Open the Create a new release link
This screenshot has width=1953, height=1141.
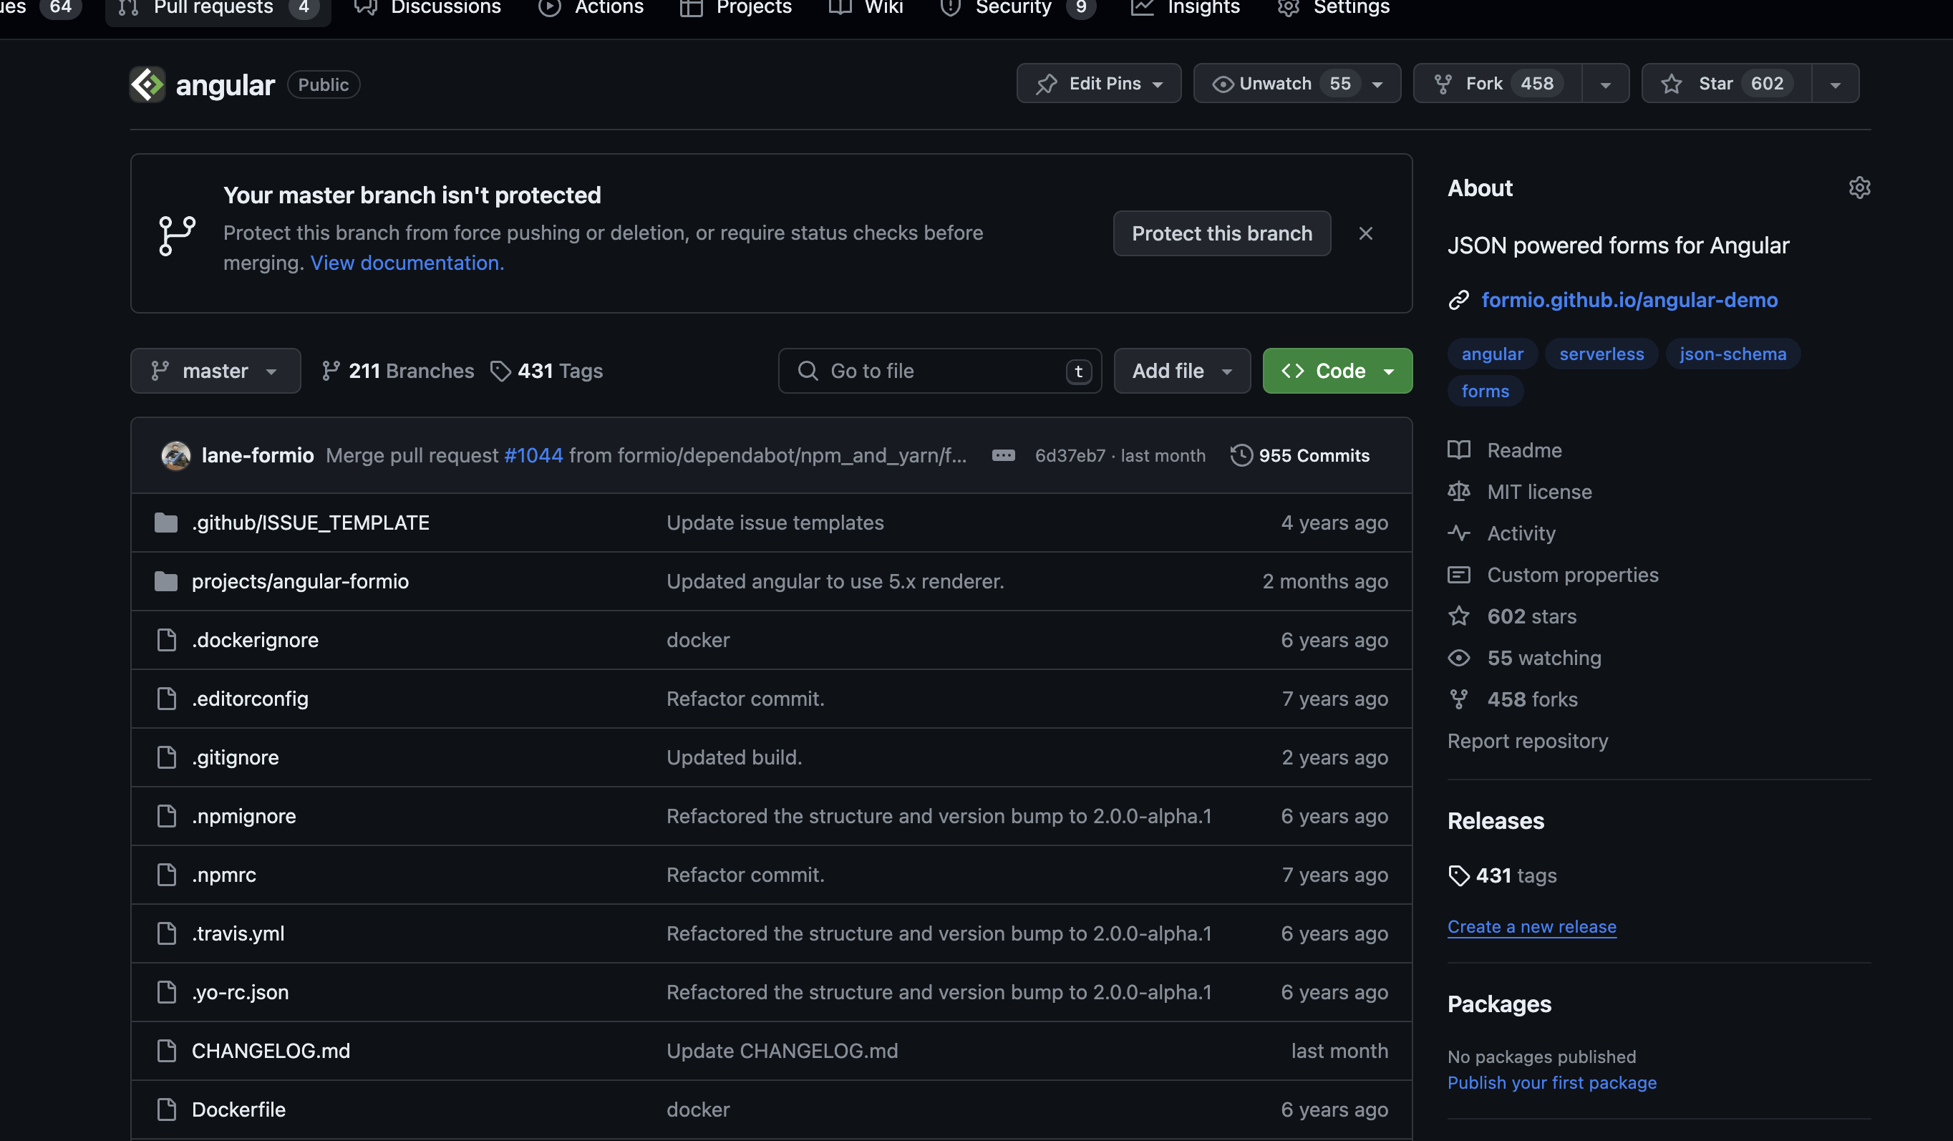pyautogui.click(x=1531, y=926)
